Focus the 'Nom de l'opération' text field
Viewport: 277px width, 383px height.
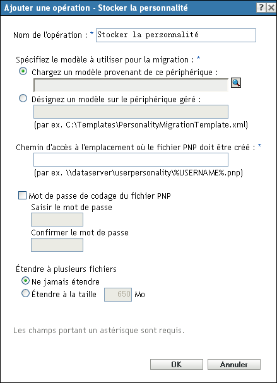176,35
